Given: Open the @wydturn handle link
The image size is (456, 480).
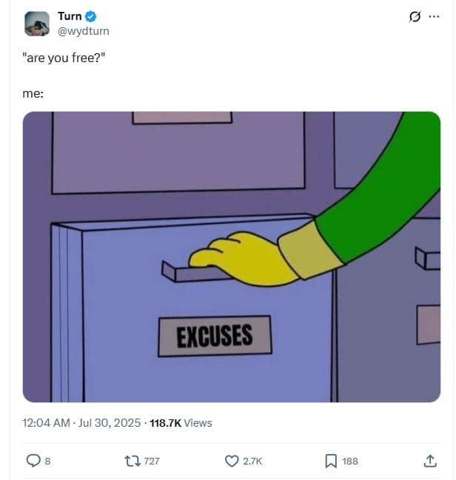Looking at the screenshot, I should click(84, 31).
